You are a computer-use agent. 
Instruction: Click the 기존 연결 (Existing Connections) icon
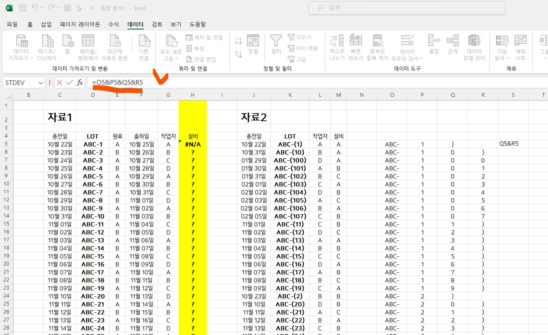[144, 41]
